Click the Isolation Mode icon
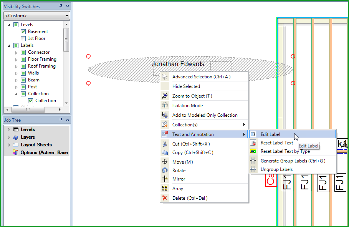 click(165, 105)
